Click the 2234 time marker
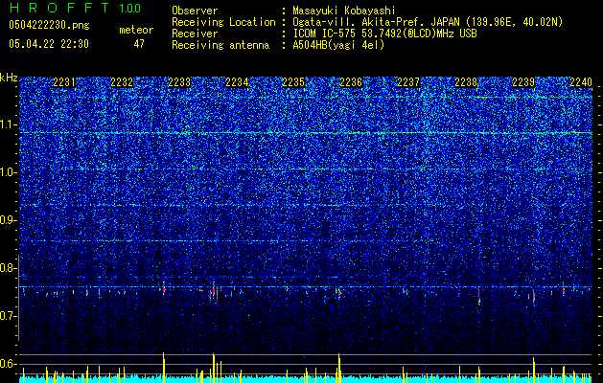 click(237, 82)
